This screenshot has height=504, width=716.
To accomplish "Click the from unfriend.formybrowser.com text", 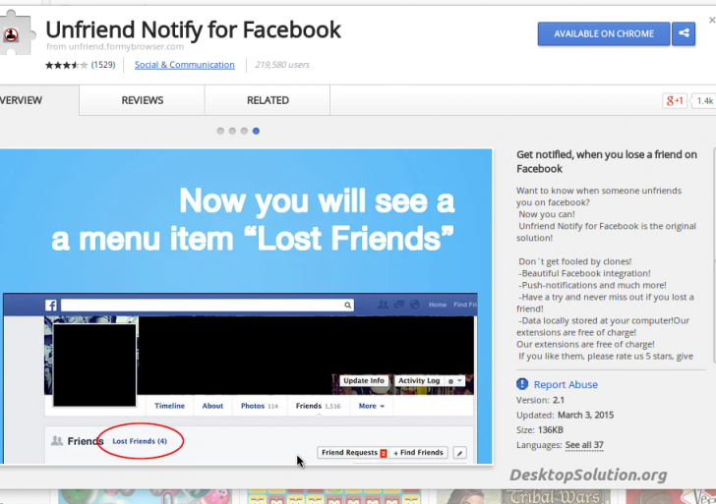I will pyautogui.click(x=115, y=46).
